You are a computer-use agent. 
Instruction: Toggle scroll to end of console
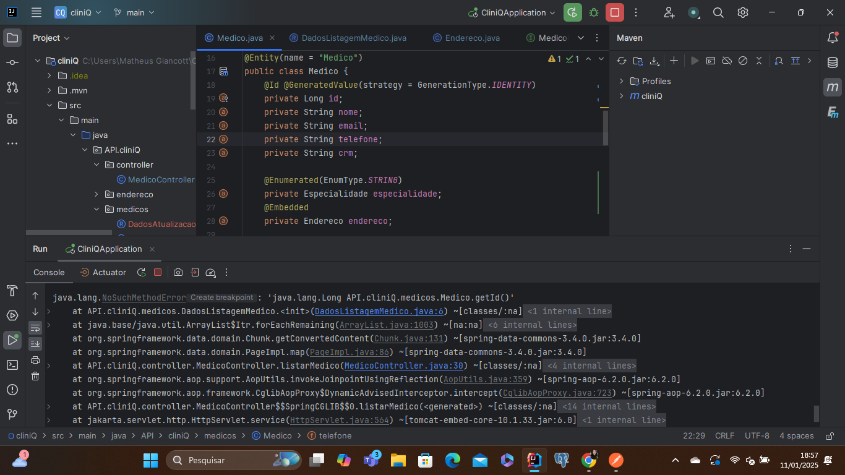pyautogui.click(x=35, y=344)
